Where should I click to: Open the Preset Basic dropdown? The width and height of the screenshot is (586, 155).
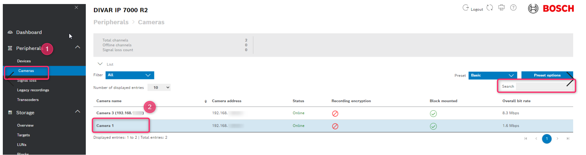492,75
